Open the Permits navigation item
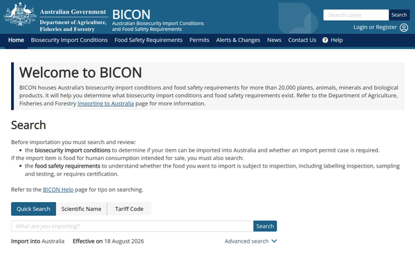 (199, 40)
